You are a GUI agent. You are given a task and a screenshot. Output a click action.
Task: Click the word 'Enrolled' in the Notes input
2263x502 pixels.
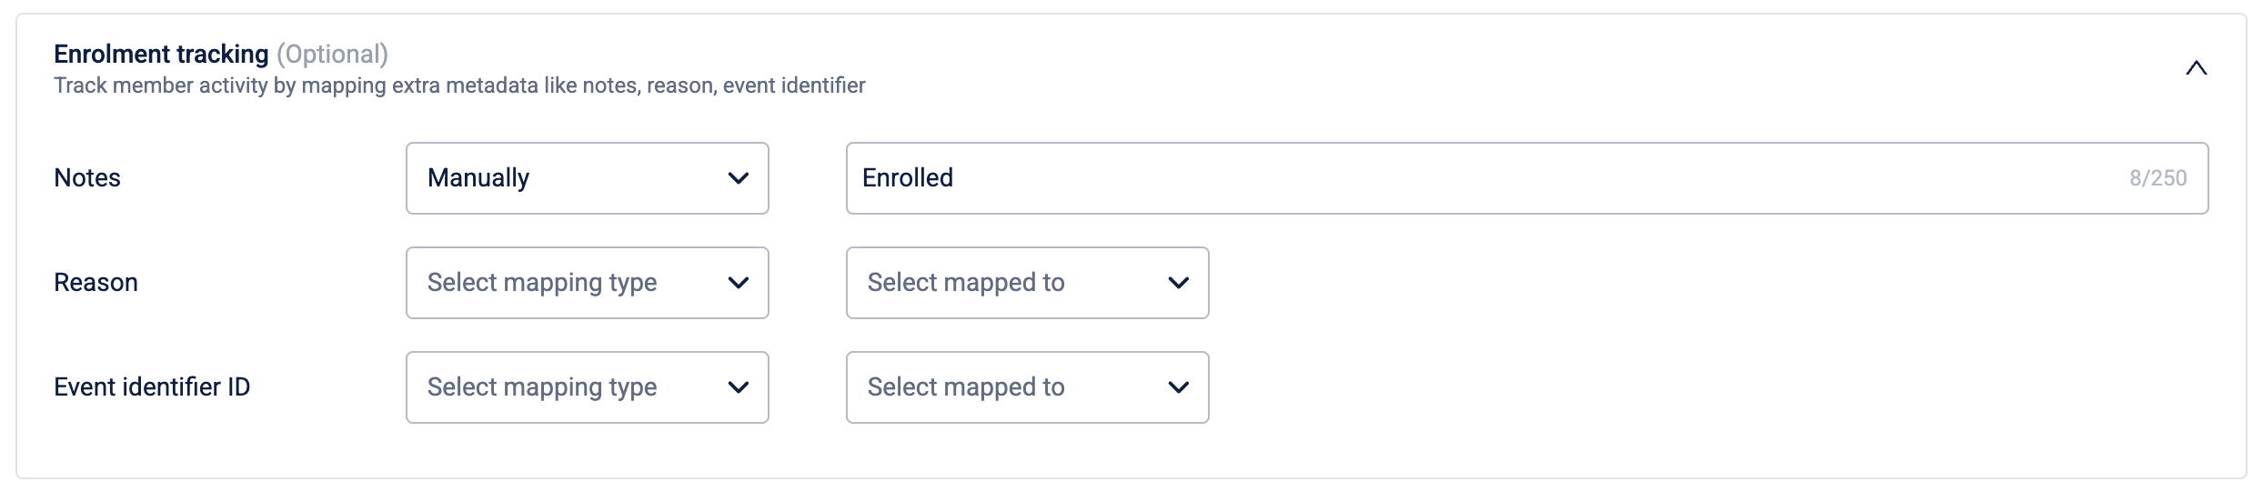tap(908, 178)
